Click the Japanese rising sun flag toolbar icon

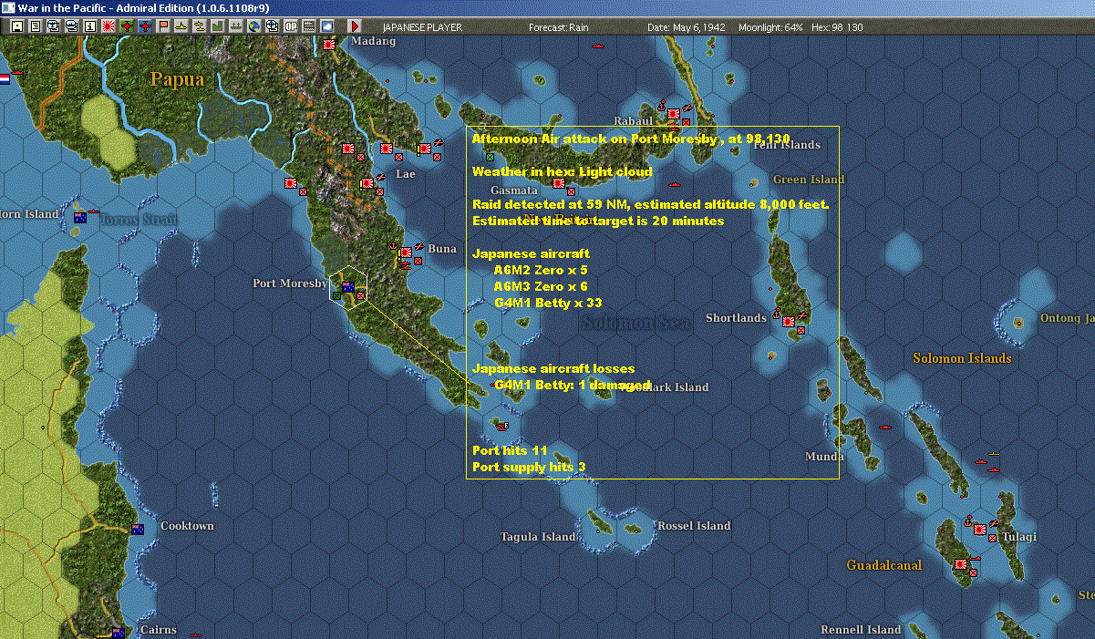pyautogui.click(x=108, y=26)
